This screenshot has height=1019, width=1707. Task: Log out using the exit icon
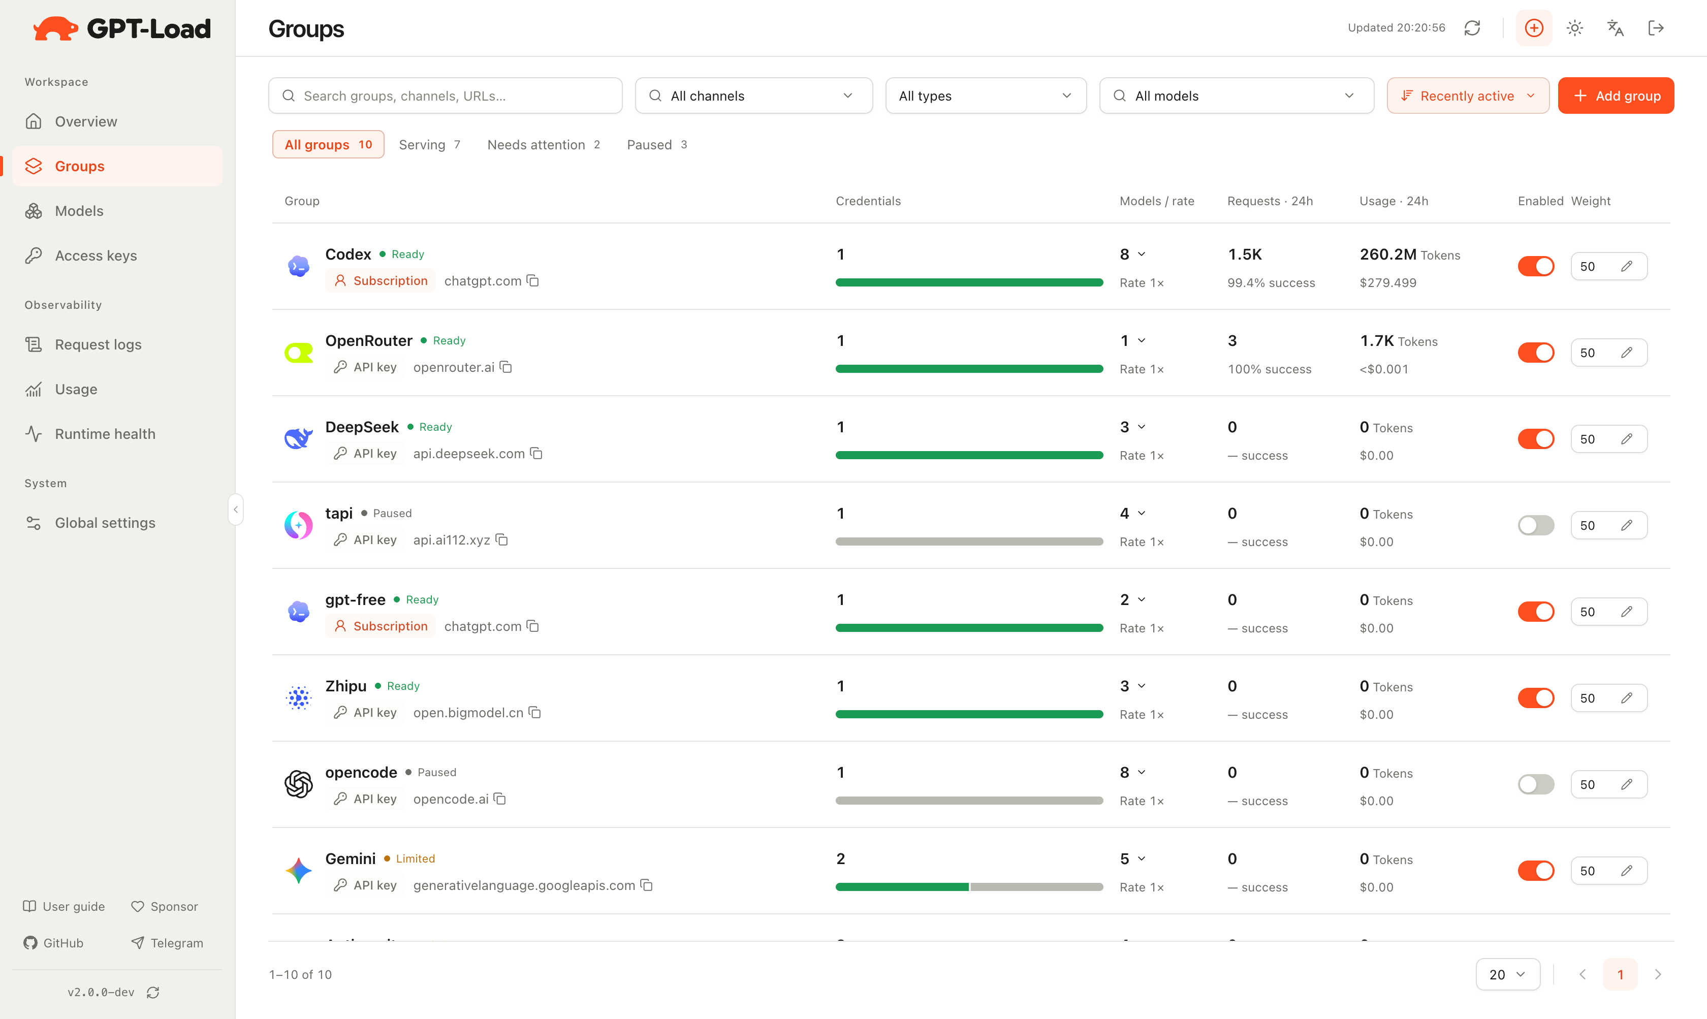click(x=1656, y=28)
